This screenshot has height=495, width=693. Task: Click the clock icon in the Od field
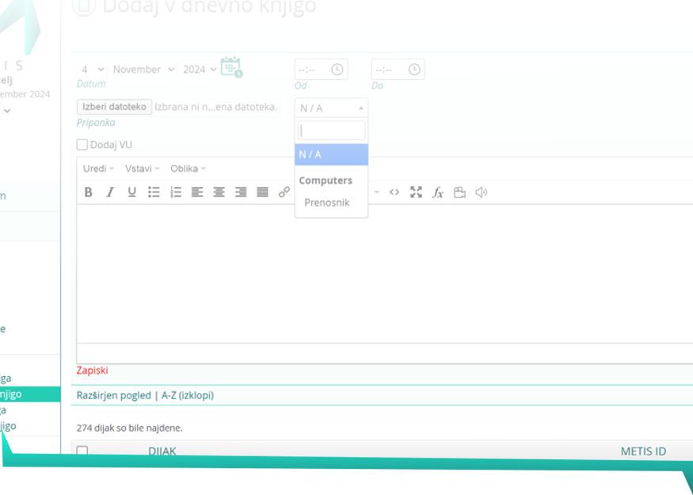(x=337, y=70)
